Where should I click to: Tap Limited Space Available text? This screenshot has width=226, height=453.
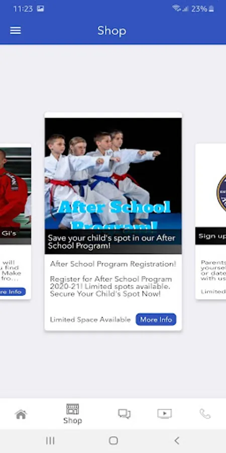(x=90, y=320)
